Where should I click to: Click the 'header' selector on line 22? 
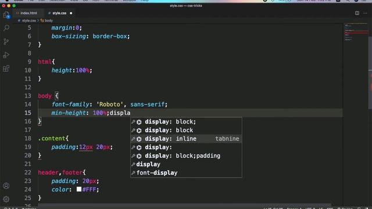(x=48, y=172)
